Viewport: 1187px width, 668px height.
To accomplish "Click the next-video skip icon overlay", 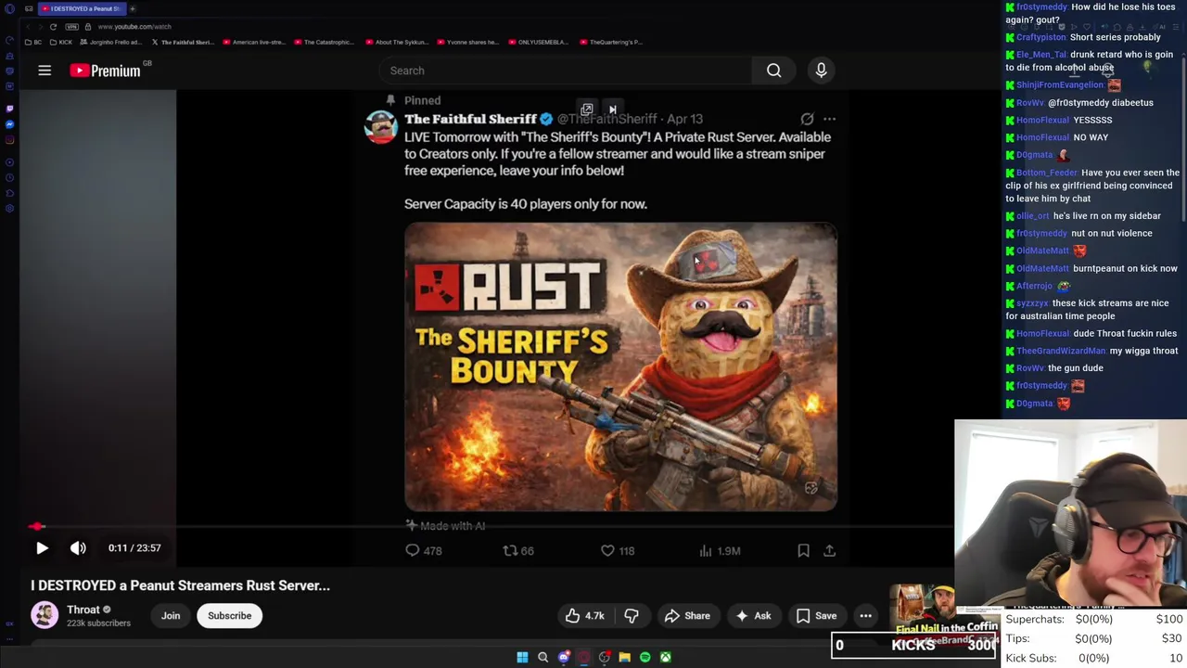I will click(612, 109).
